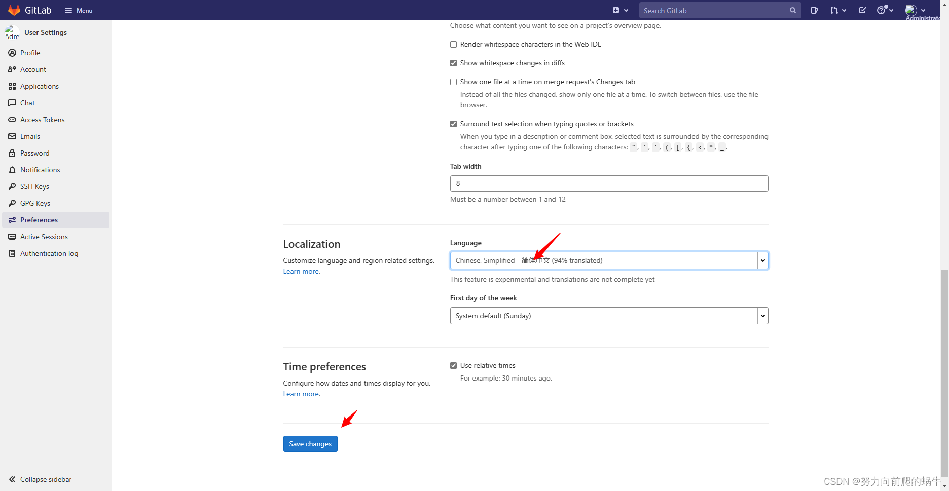
Task: Click the SSH Keys key icon
Action: pyautogui.click(x=12, y=186)
